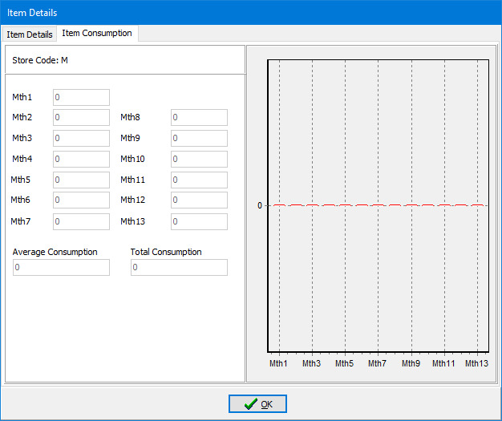This screenshot has width=502, height=421.
Task: Focus the Mth3 field
Action: point(81,138)
